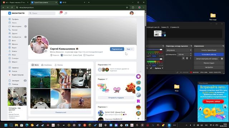Open File Explorer from taskbar

click(16, 125)
